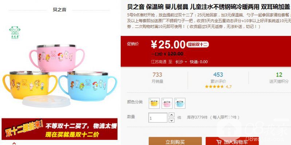291x145 pixels.
Task: Choose the blue bowl color option
Action: (x=180, y=103)
